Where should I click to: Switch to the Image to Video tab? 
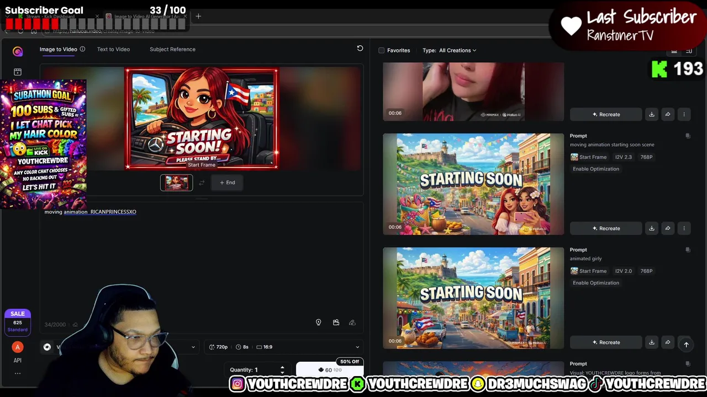[x=58, y=49]
